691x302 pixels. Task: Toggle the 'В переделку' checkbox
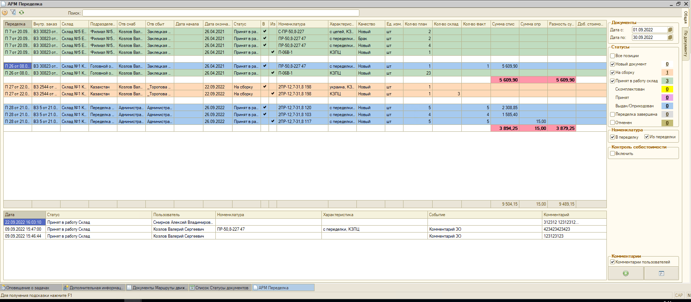[x=613, y=137]
